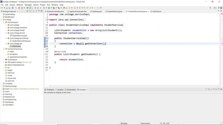Minimize the Package Explorer panel
This screenshot has width=223, height=125.
point(39,11)
